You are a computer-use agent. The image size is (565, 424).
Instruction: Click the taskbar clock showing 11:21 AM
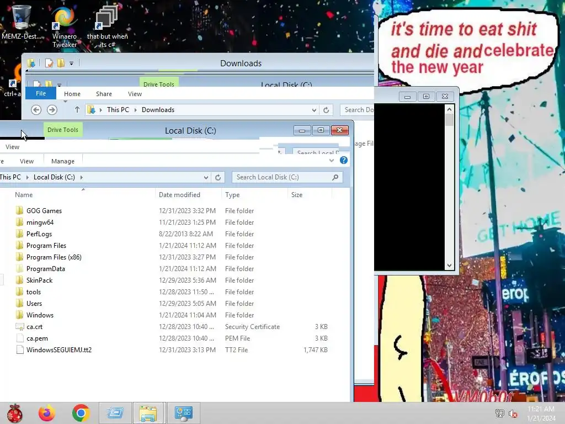(541, 414)
